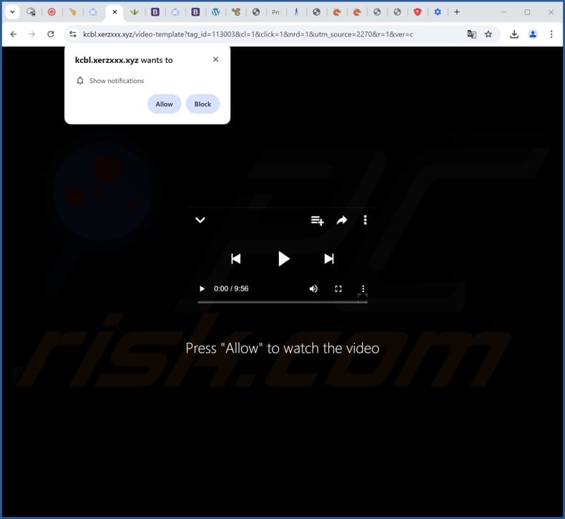Open a new browser tab
Screen dimensions: 565x519
(457, 12)
